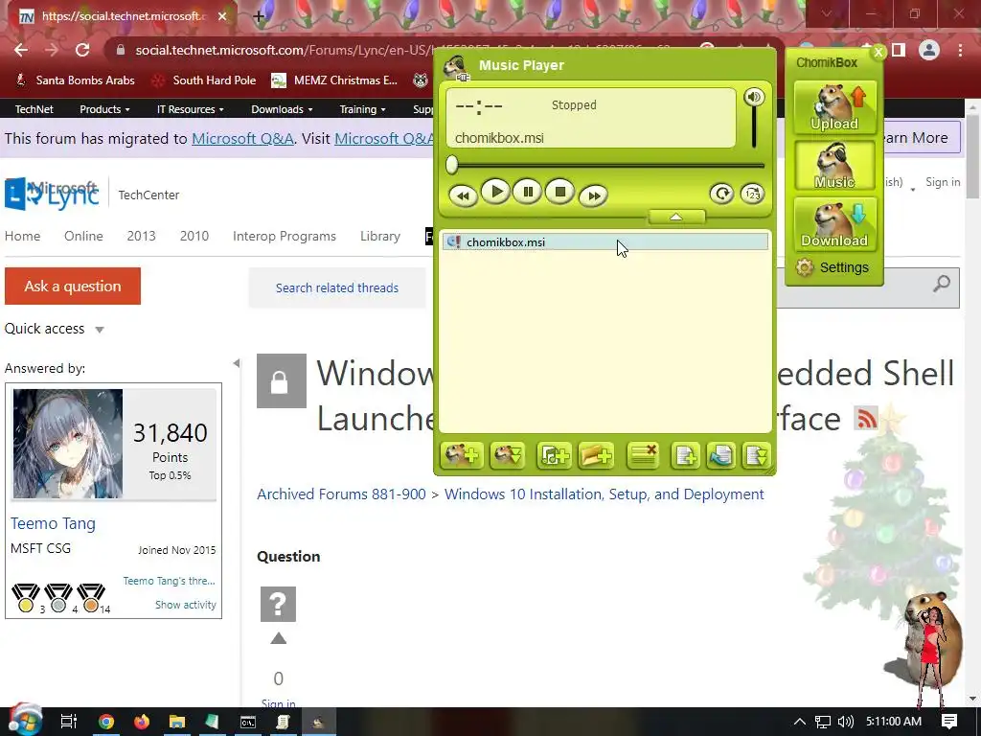Screen dimensions: 981x736
Task: Skip to next track in Music Player
Action: click(x=593, y=195)
